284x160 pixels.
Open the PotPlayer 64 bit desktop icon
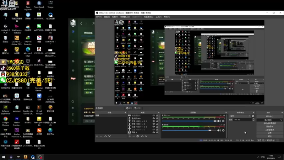[39, 121]
